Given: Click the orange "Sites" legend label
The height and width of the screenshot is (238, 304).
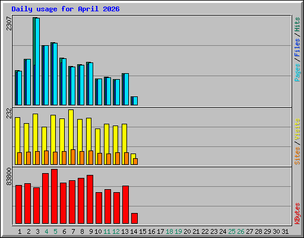Looking at the screenshot, I should coord(297,156).
